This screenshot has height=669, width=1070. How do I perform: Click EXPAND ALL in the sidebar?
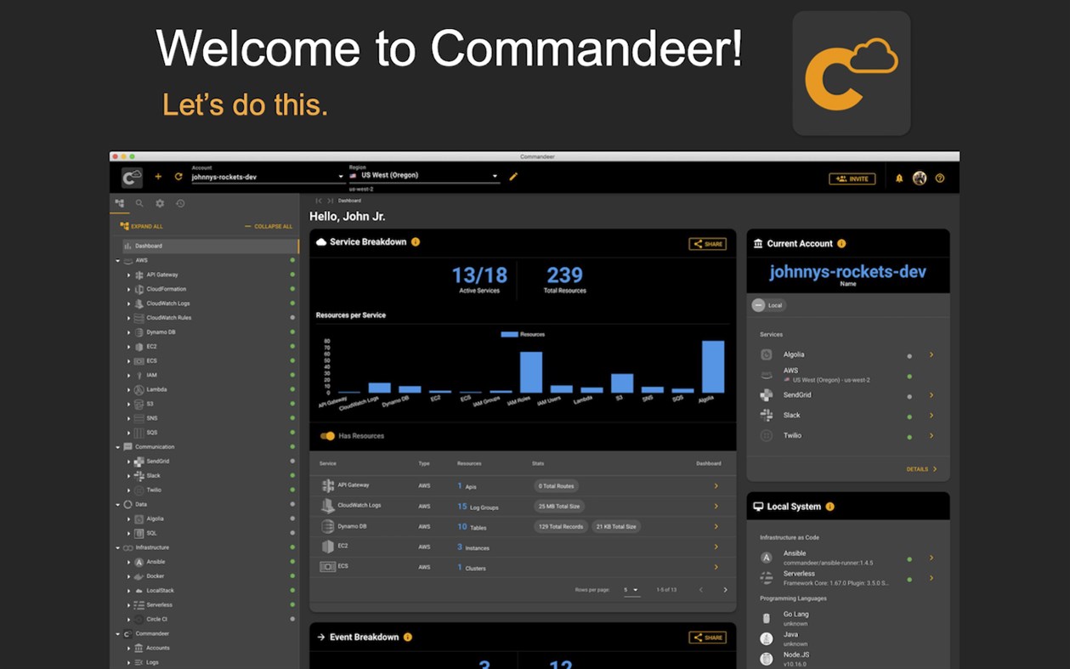pyautogui.click(x=141, y=226)
